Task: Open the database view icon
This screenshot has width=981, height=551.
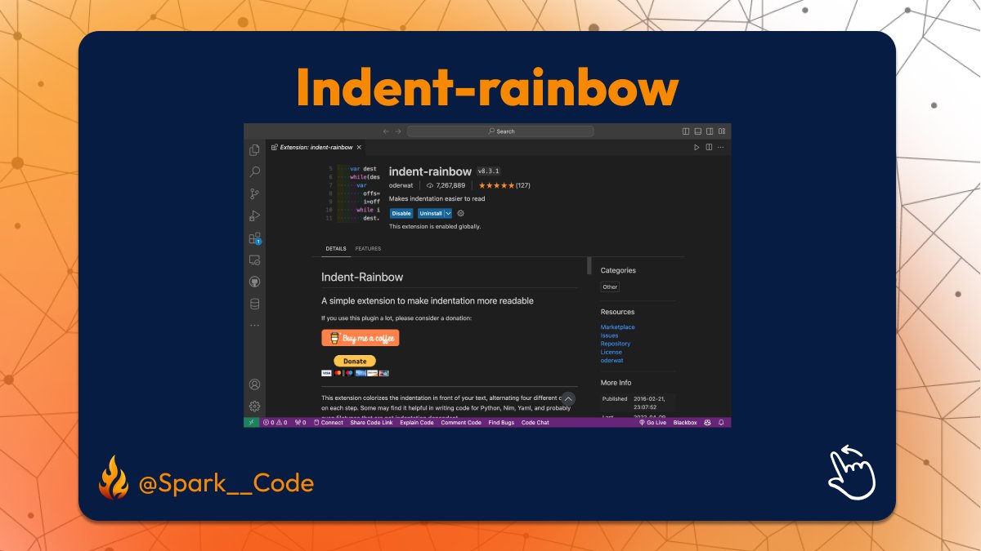Action: [x=254, y=304]
